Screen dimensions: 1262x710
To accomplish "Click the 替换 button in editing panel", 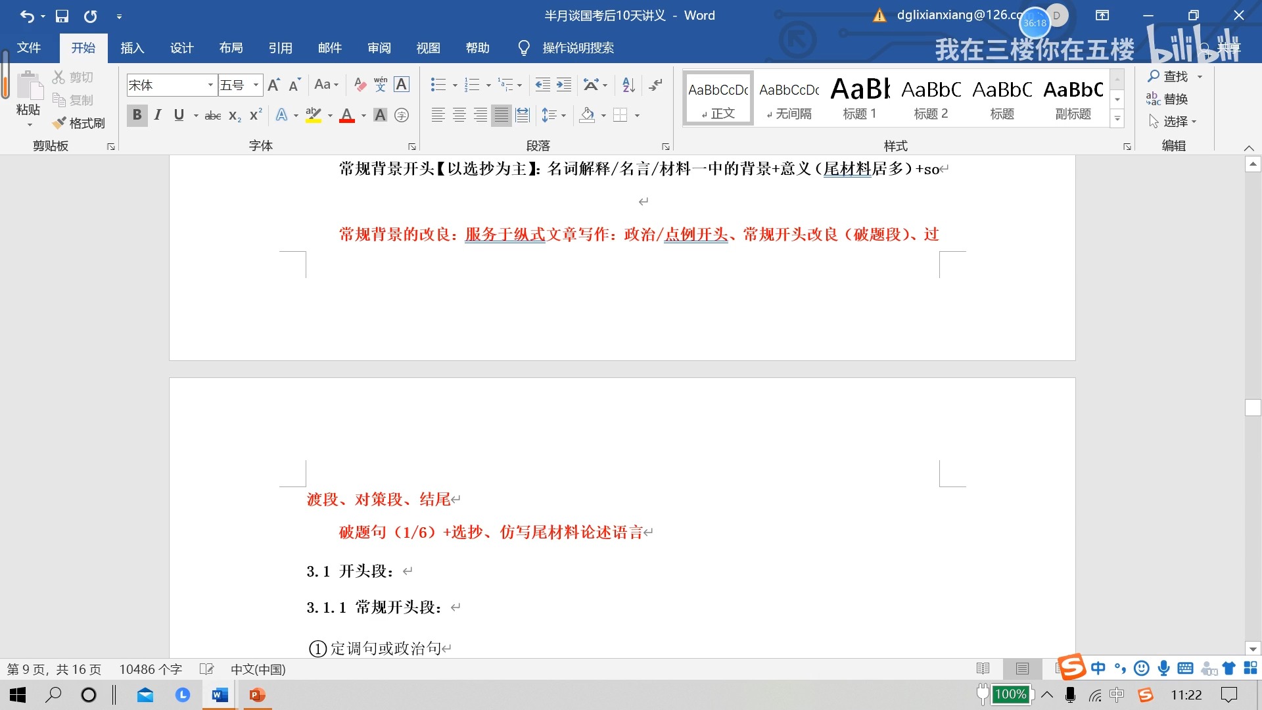I will point(1170,98).
